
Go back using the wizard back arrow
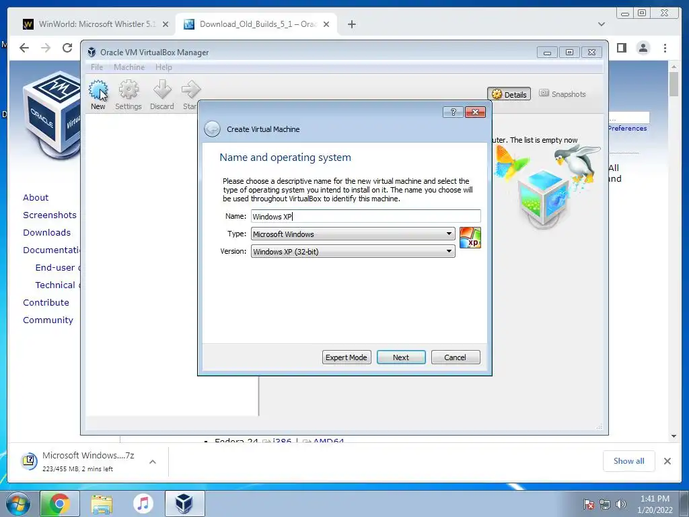[212, 129]
